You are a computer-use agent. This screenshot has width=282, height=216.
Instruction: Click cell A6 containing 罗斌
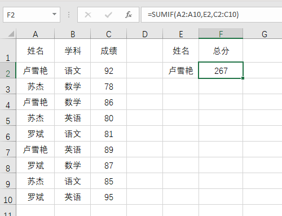click(36, 134)
